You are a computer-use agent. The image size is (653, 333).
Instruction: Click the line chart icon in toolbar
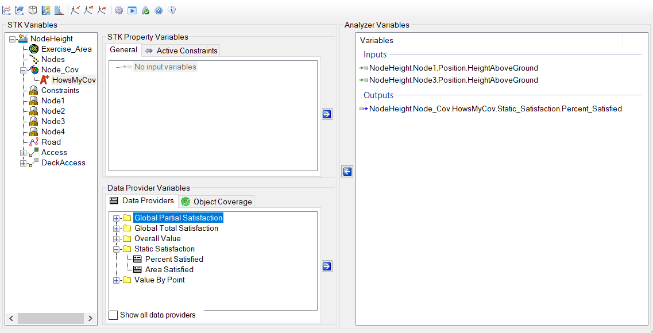point(7,10)
